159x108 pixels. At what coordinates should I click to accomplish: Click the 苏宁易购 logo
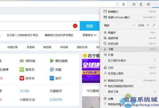(x=91, y=56)
